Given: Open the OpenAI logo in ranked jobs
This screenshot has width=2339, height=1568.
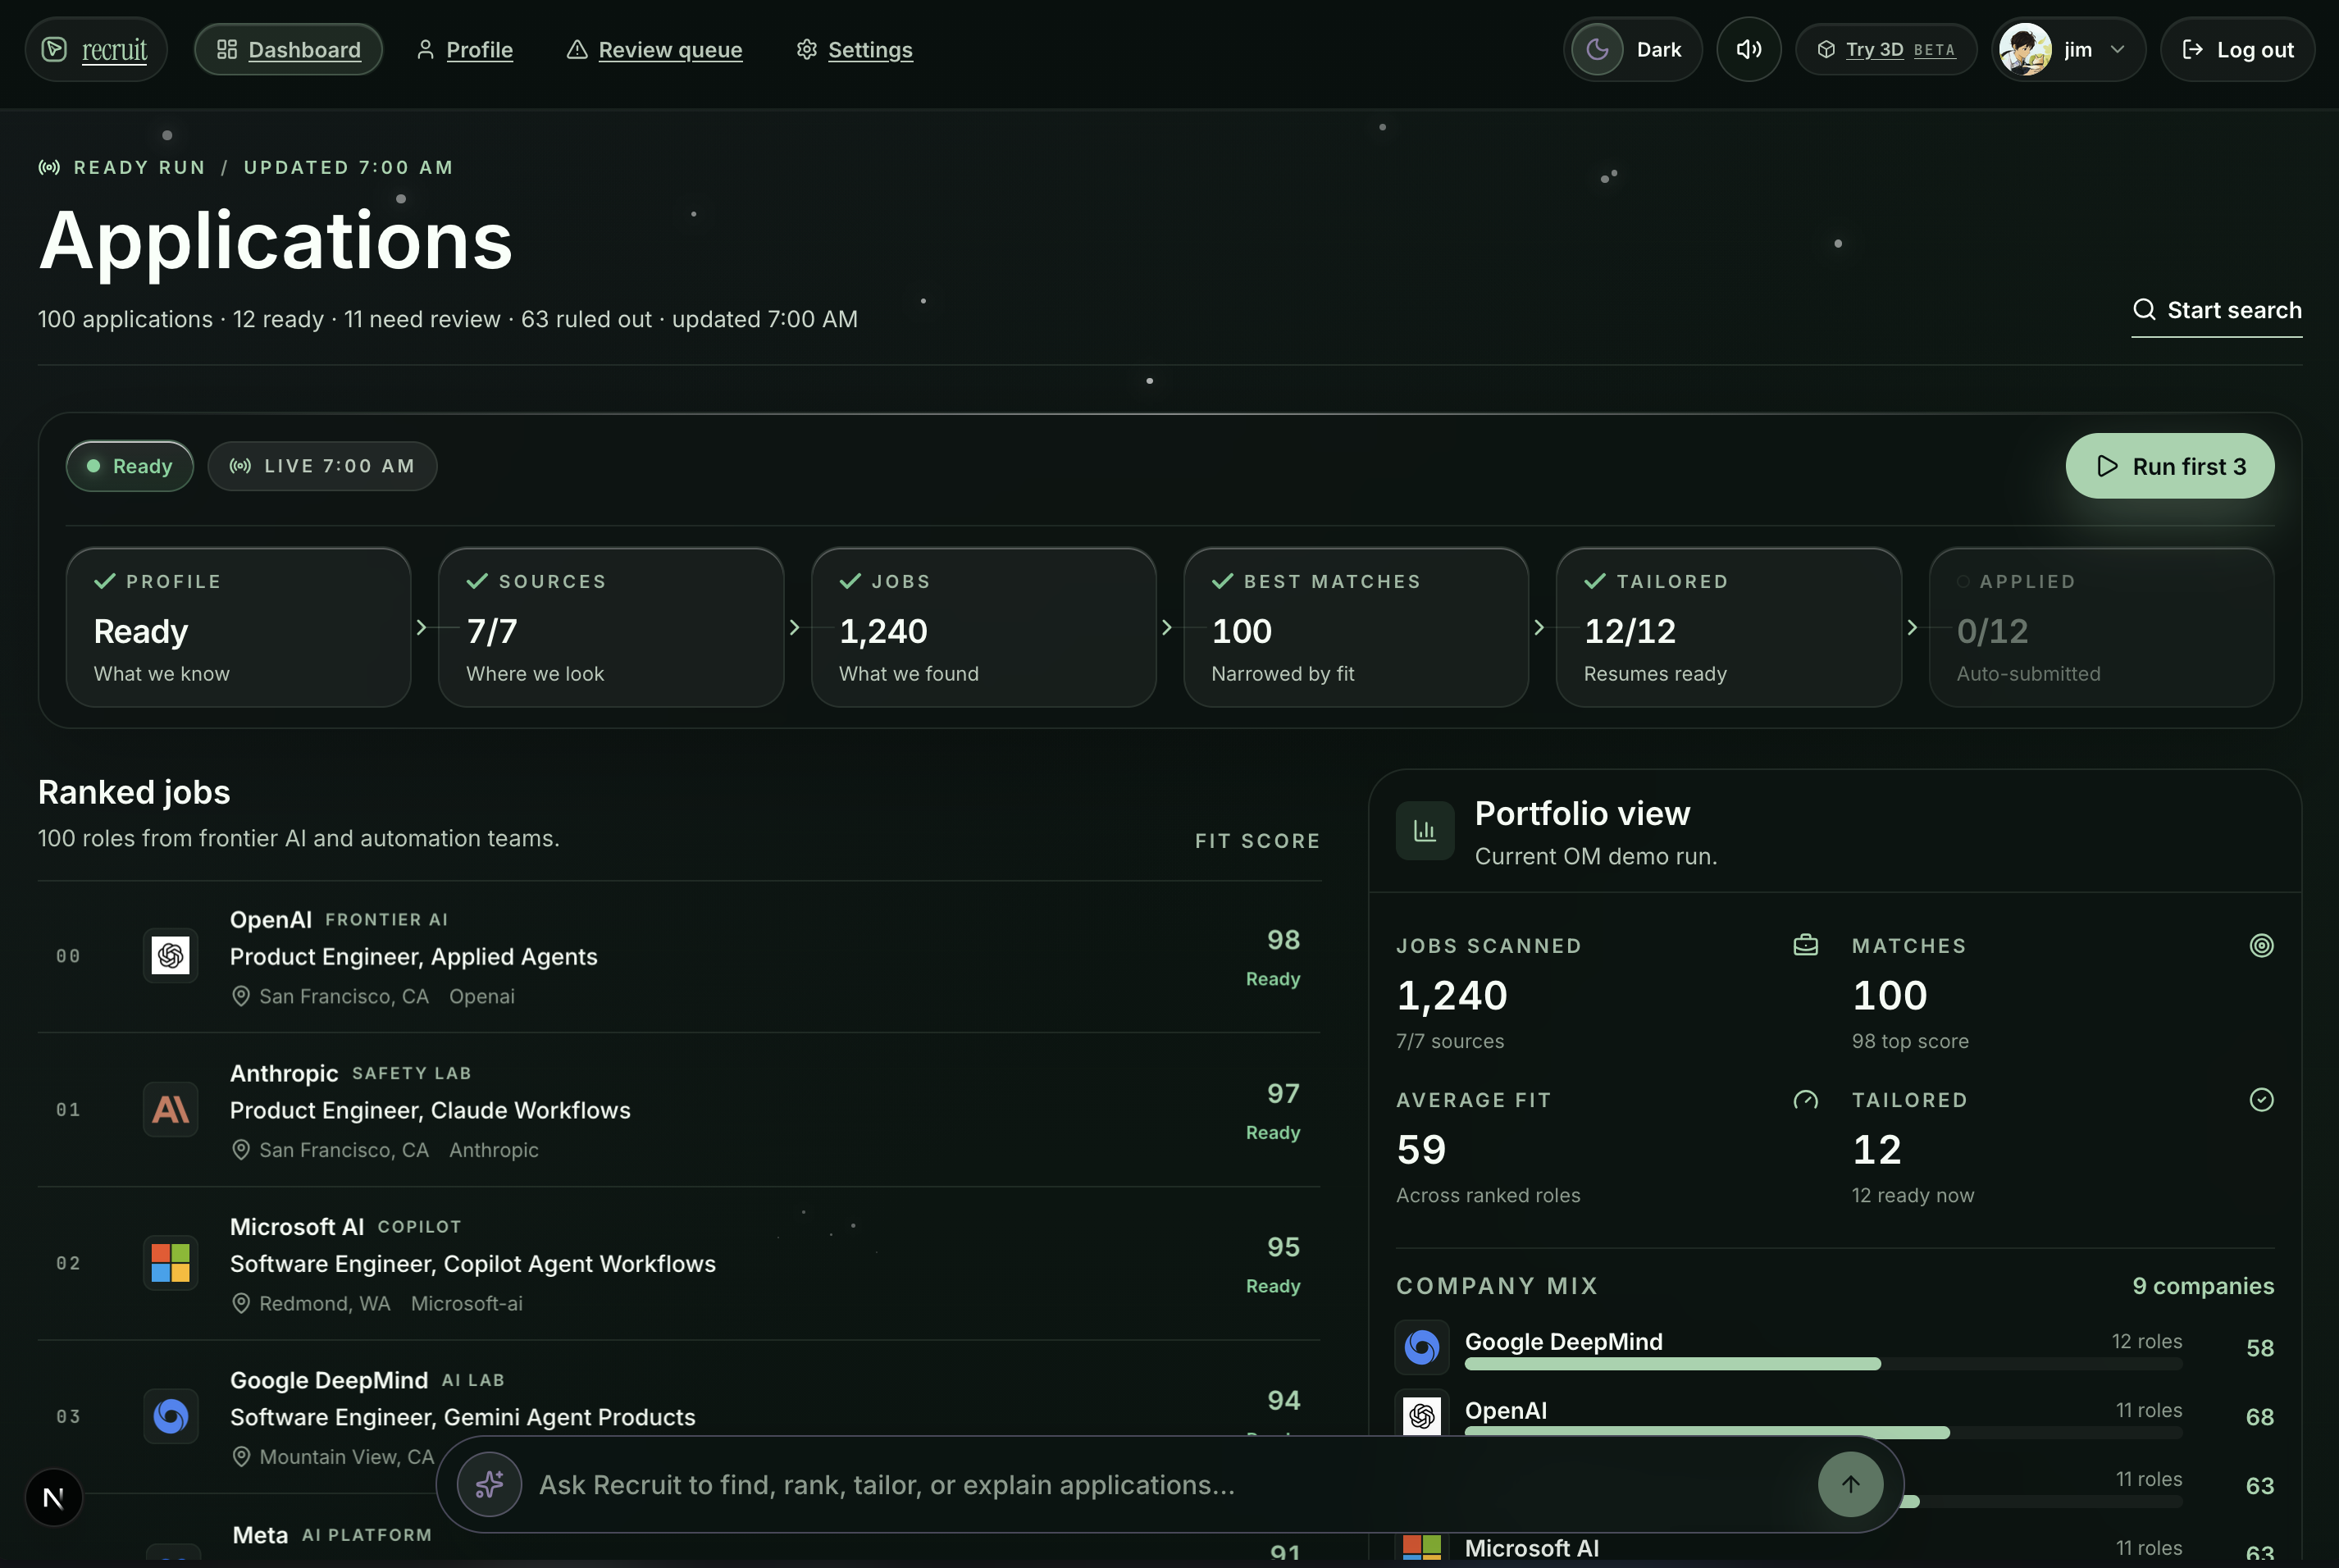Looking at the screenshot, I should click(171, 956).
